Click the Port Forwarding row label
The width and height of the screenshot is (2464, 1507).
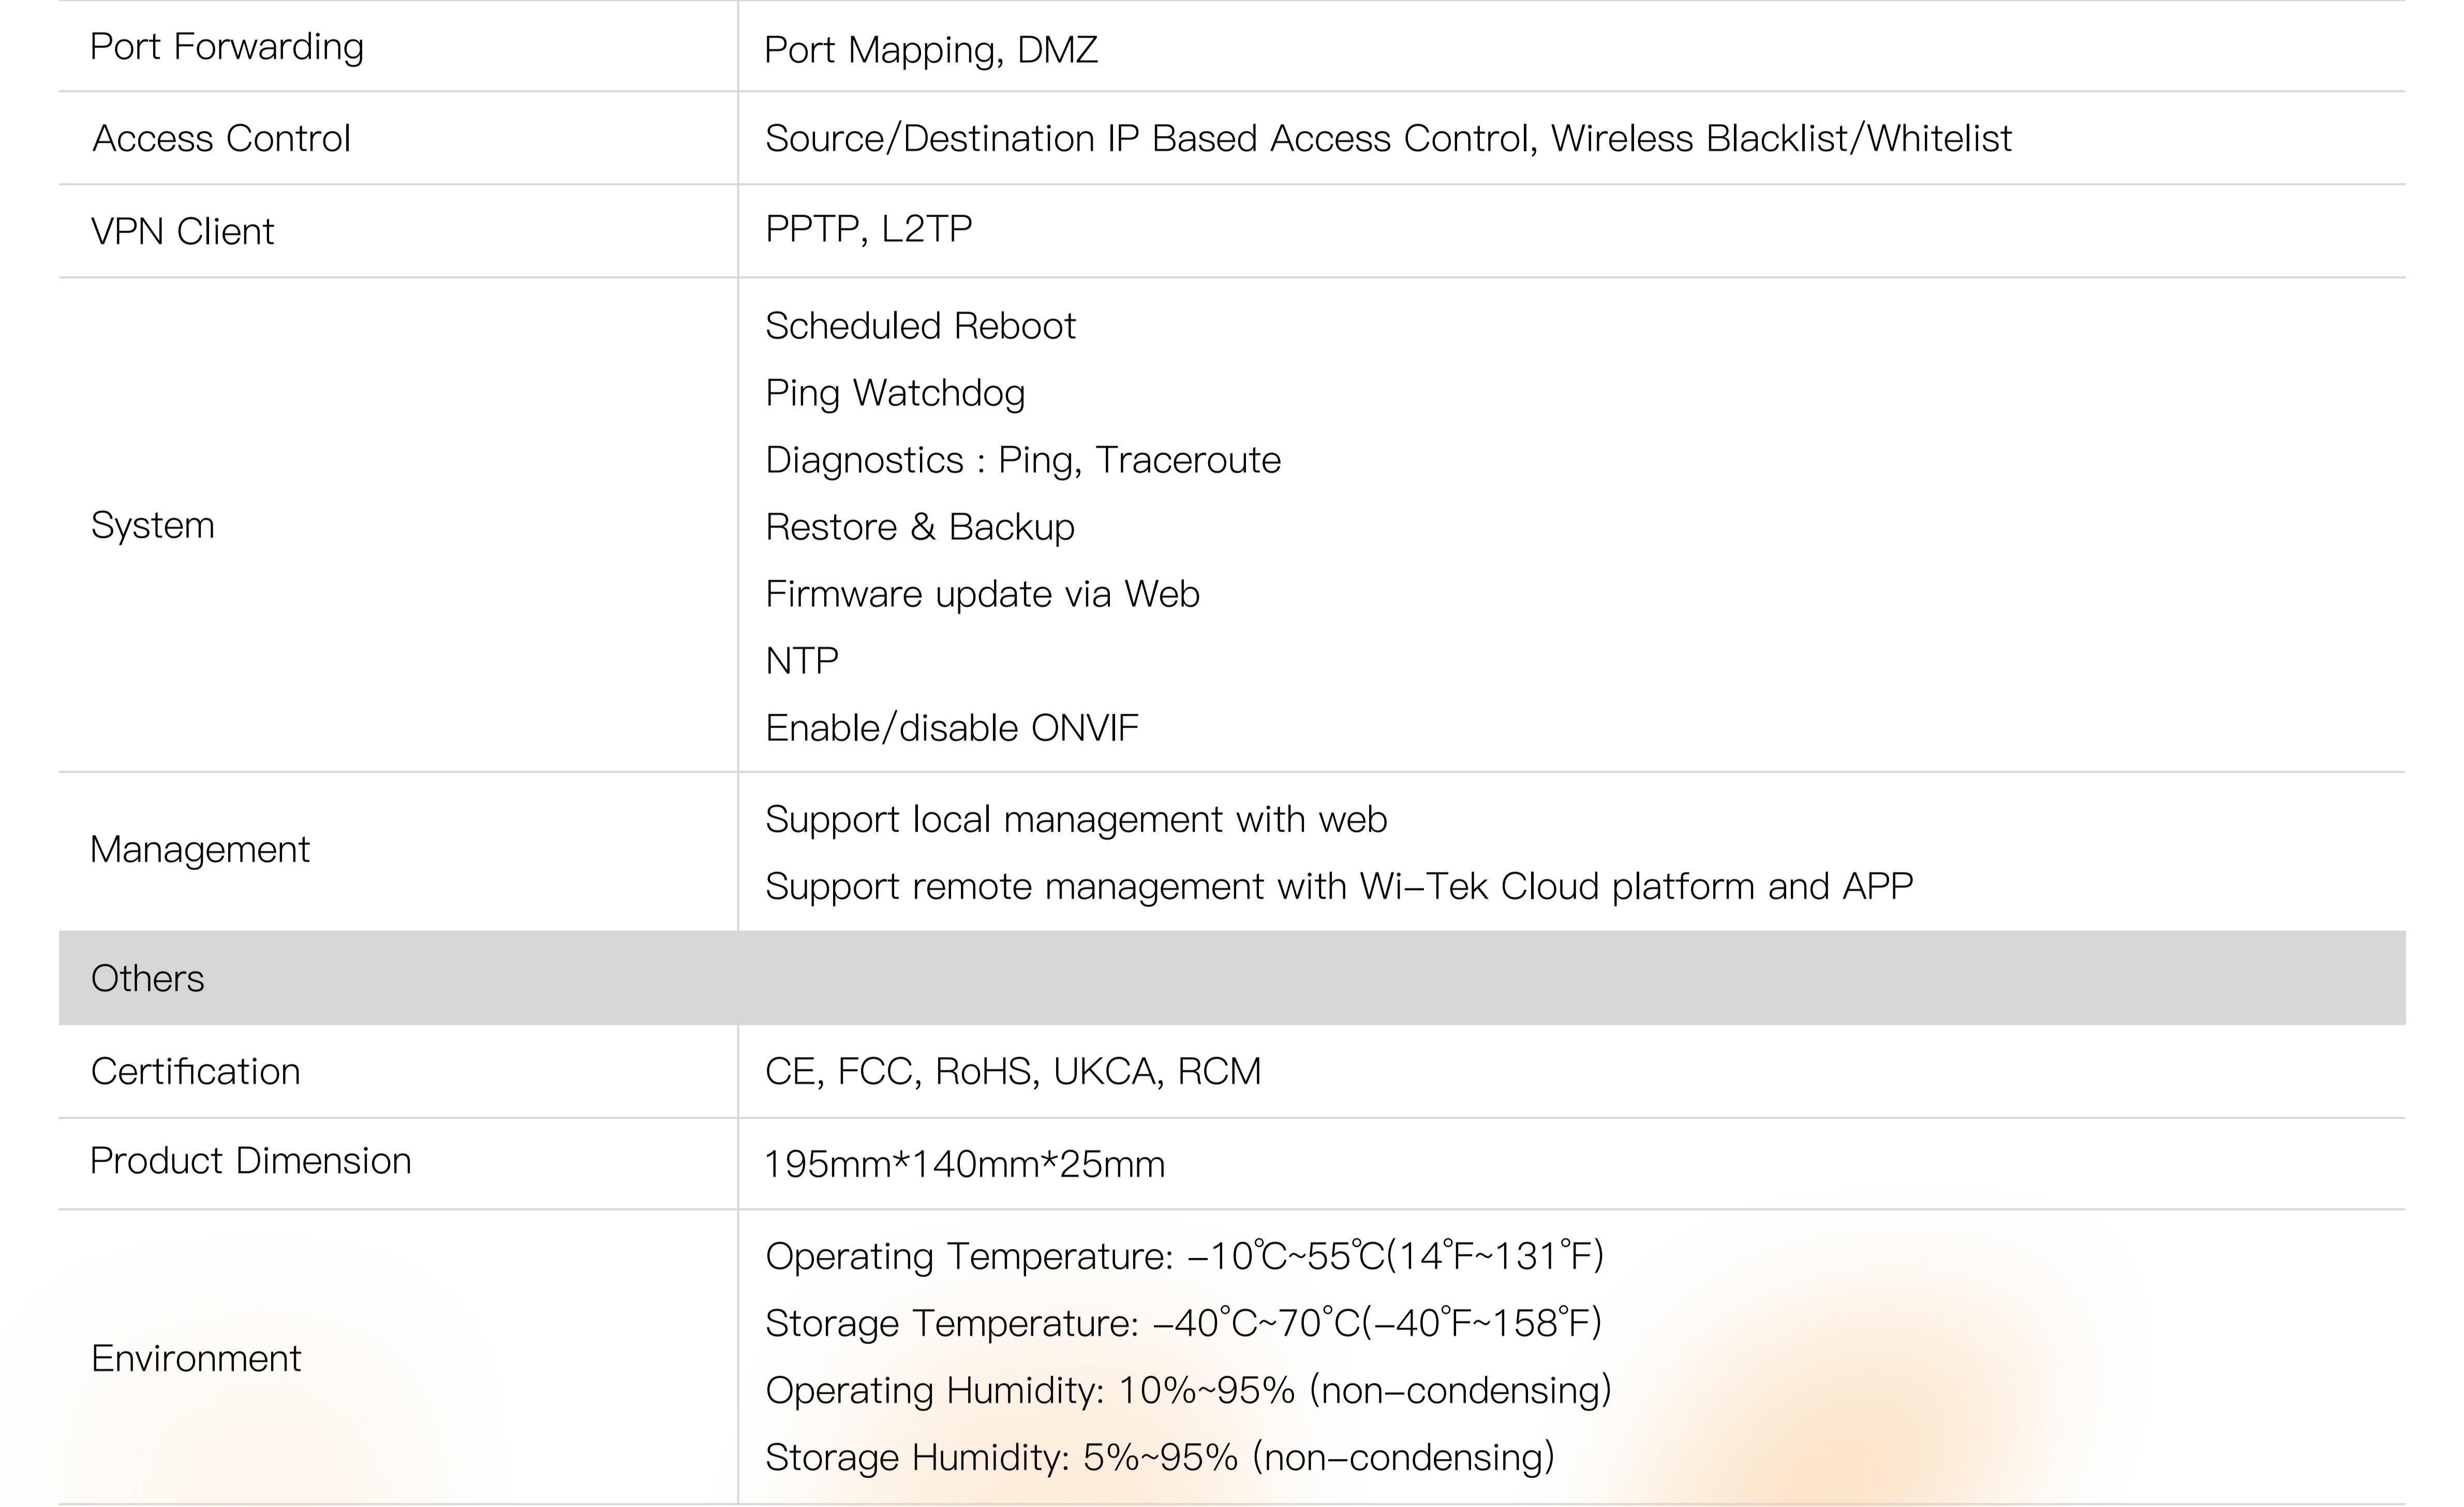(x=226, y=47)
